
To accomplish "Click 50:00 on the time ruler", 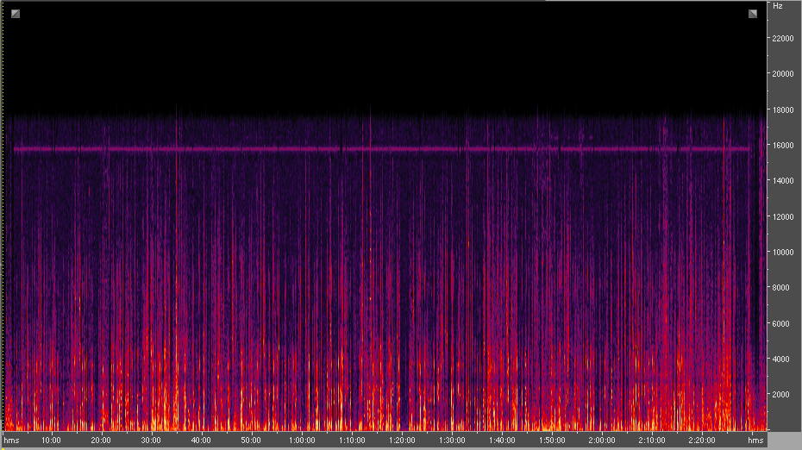I will point(251,441).
